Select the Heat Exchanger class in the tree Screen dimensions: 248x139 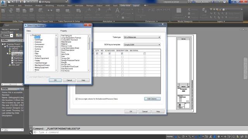(x=41, y=63)
